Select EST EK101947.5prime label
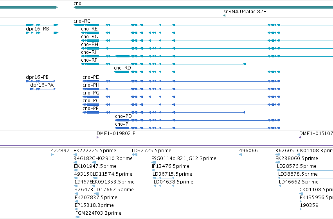333x219 pixels. click(95, 166)
